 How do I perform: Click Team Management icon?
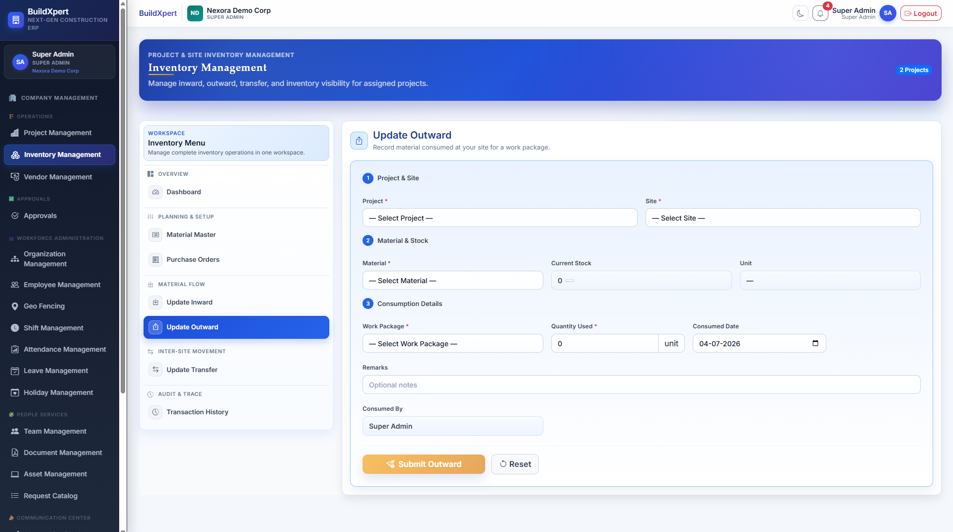[15, 431]
